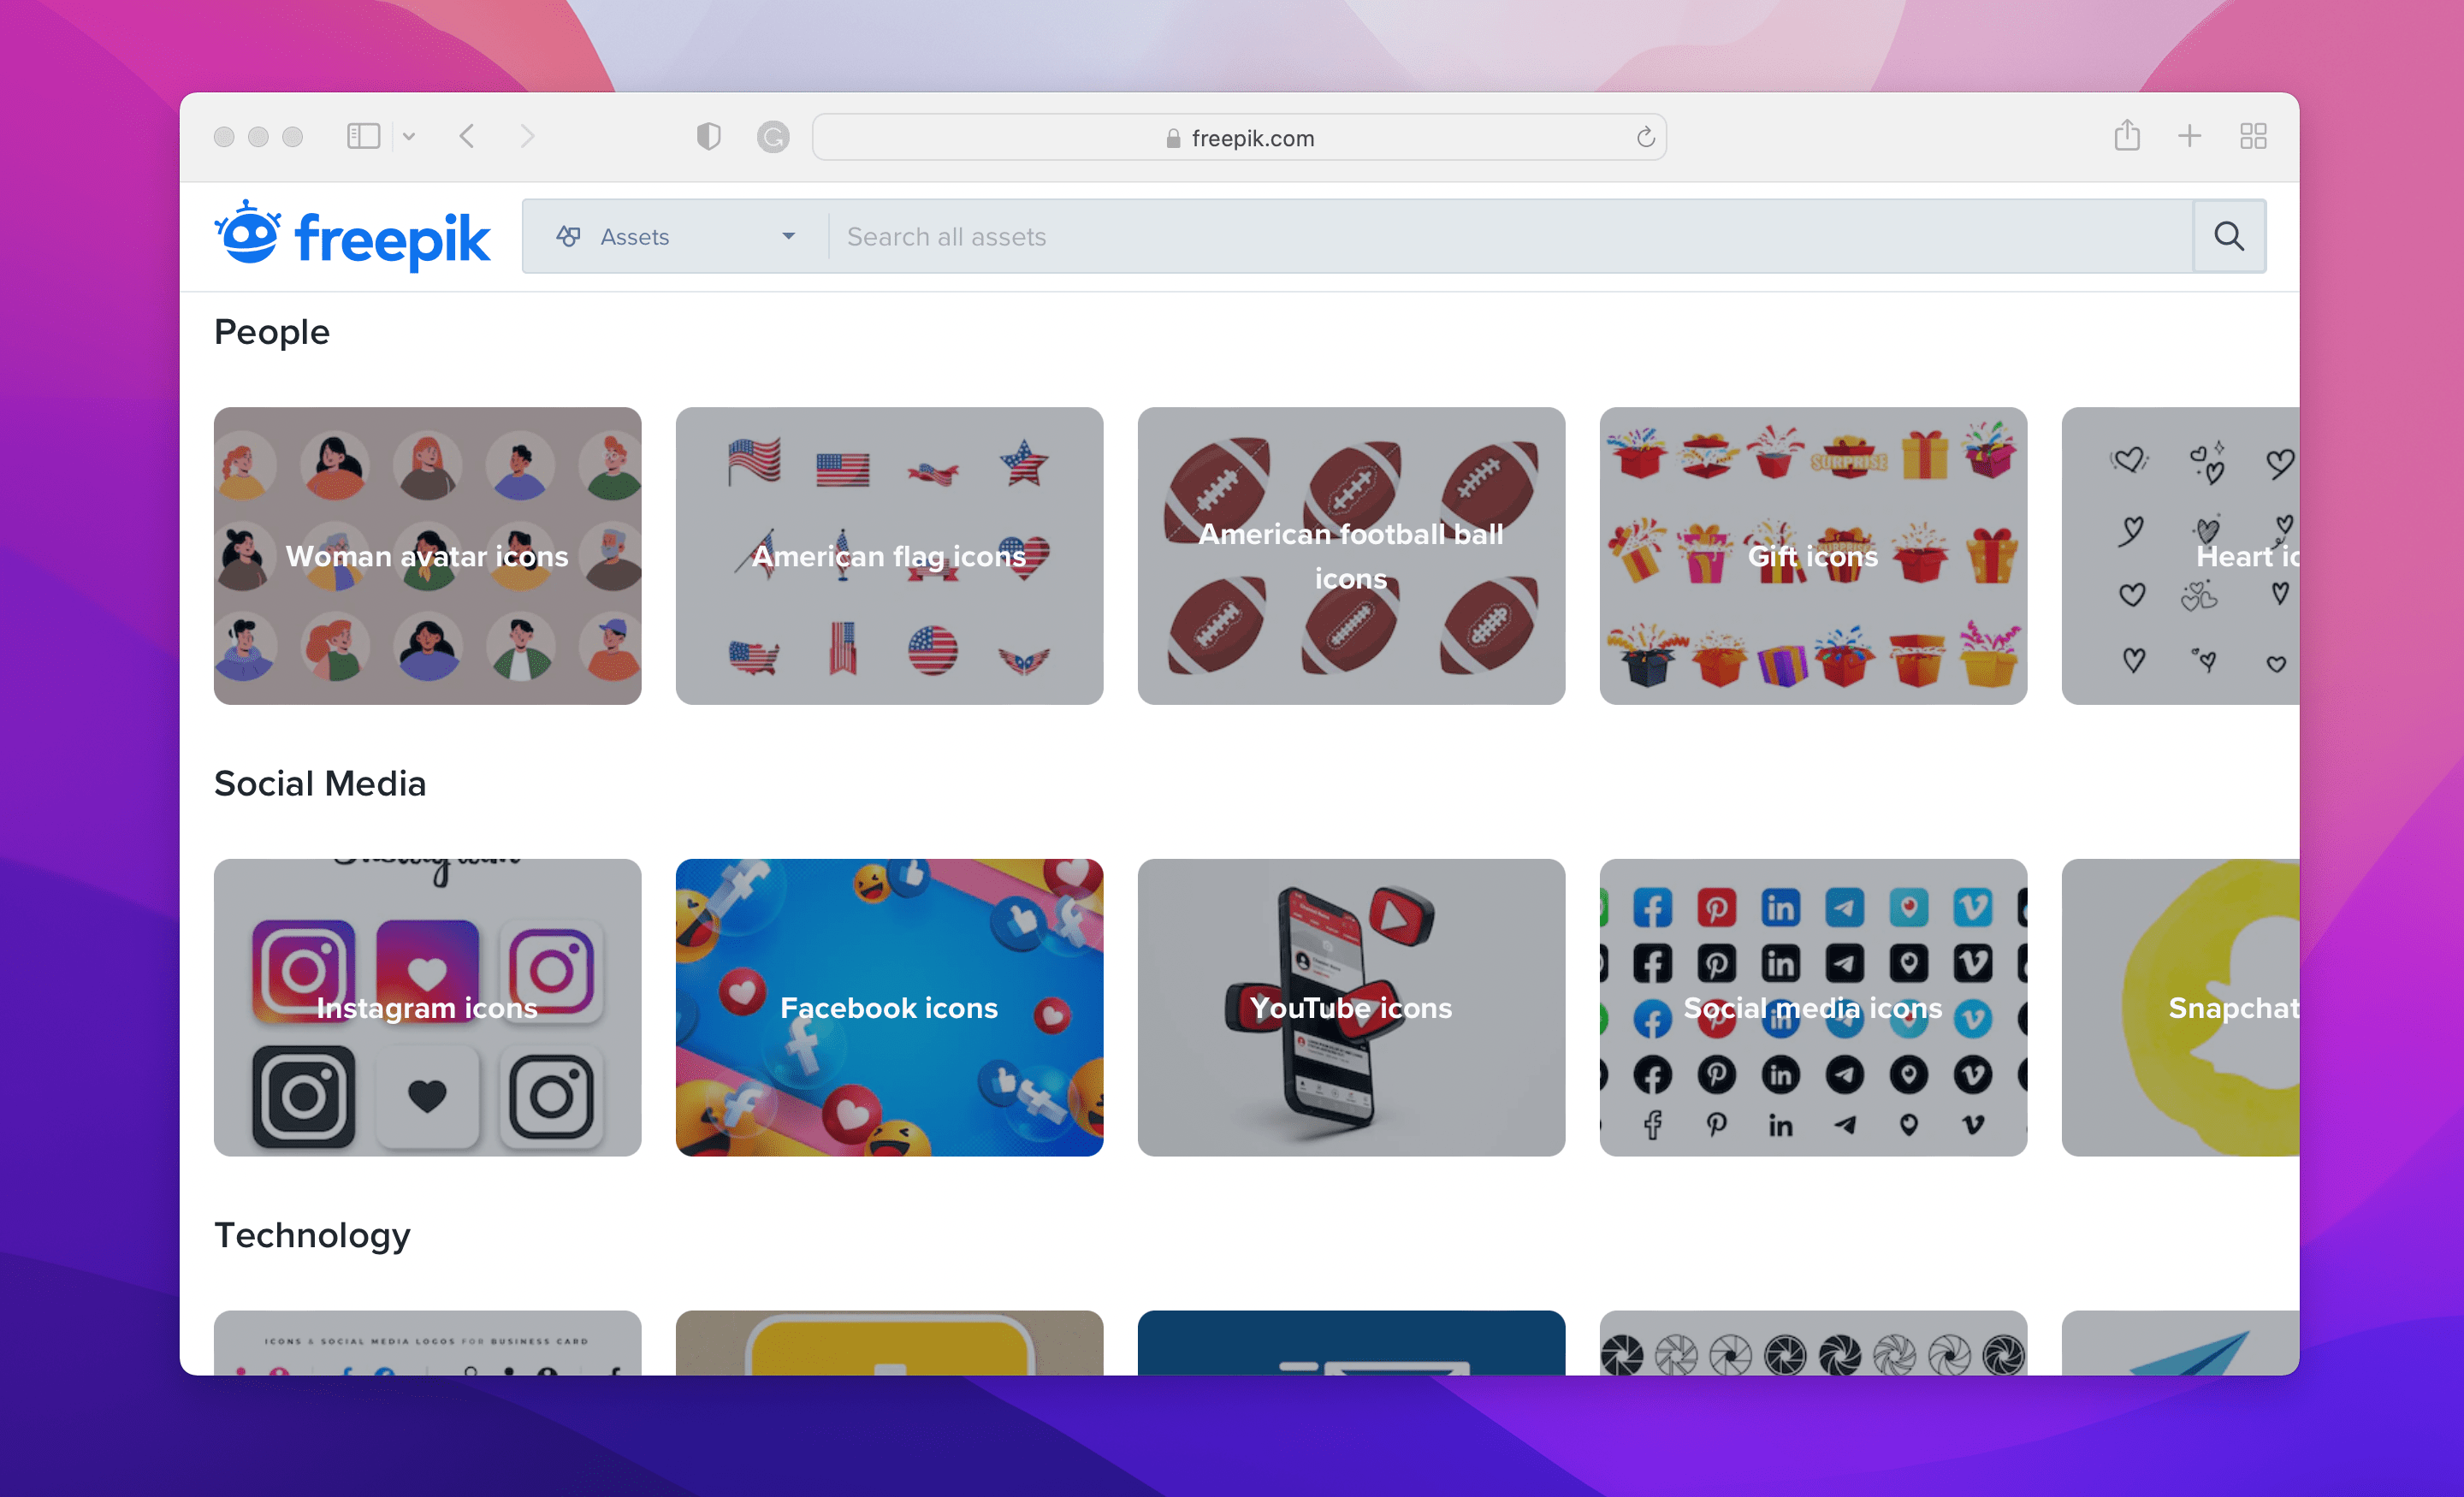Go forward with the Safari forward arrow

coord(527,136)
